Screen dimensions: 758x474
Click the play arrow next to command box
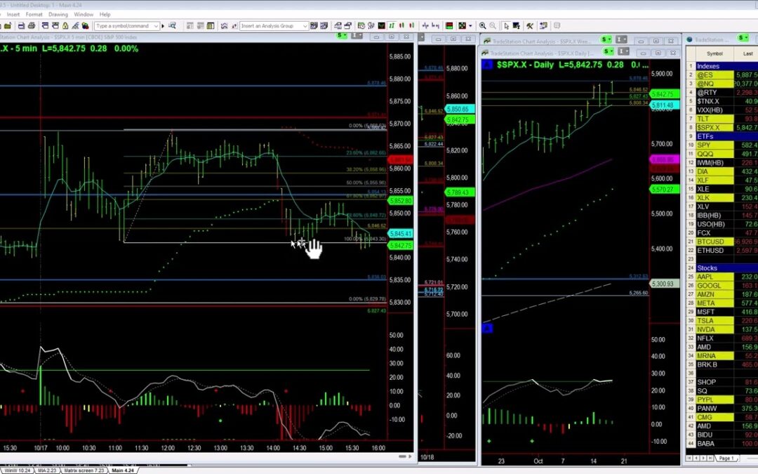(x=163, y=26)
